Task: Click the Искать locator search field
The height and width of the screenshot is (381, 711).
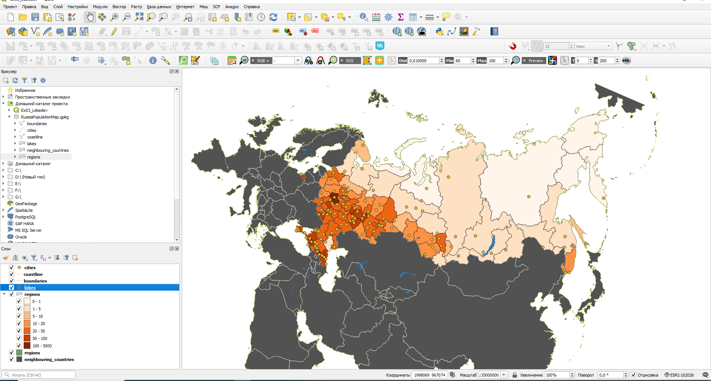Action: 41,375
